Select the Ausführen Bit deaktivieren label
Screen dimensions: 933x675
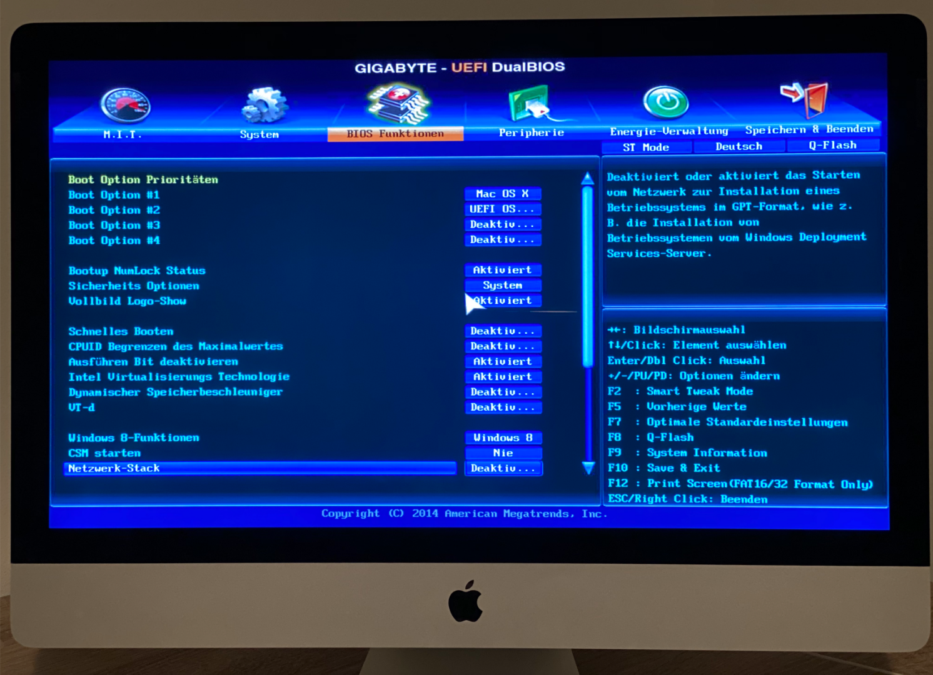(x=153, y=361)
